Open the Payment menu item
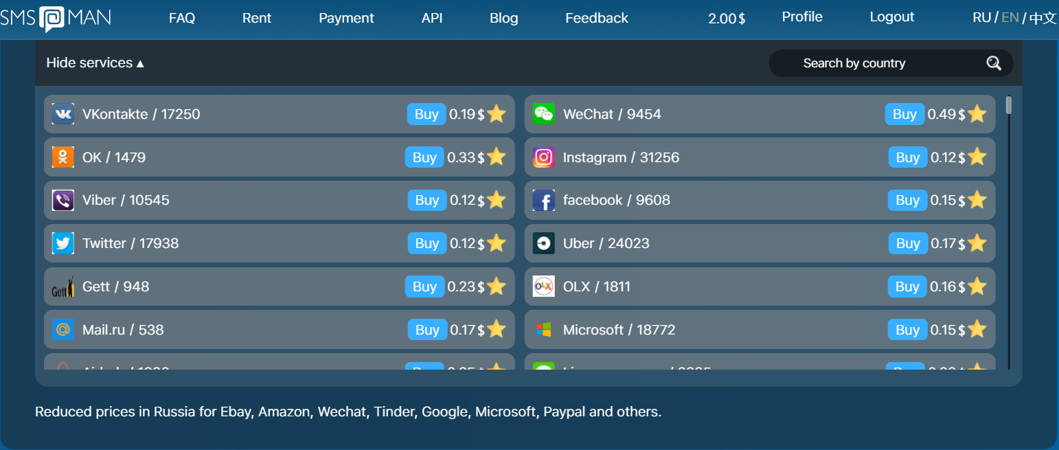This screenshot has width=1059, height=450. tap(346, 18)
